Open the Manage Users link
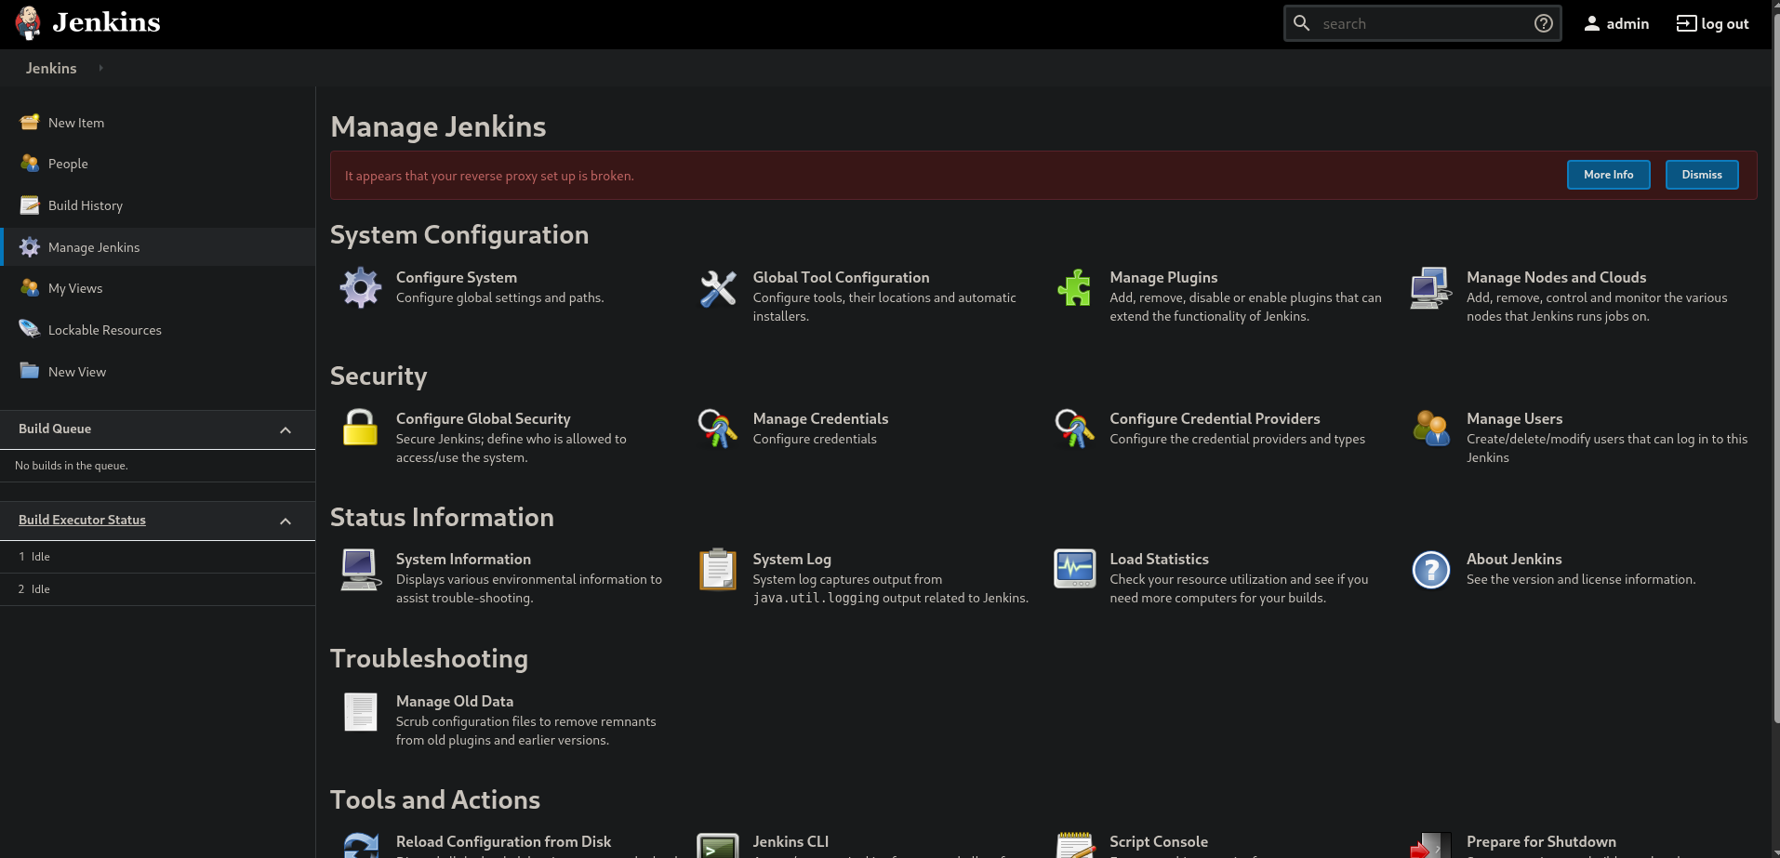The height and width of the screenshot is (858, 1780). 1514,418
